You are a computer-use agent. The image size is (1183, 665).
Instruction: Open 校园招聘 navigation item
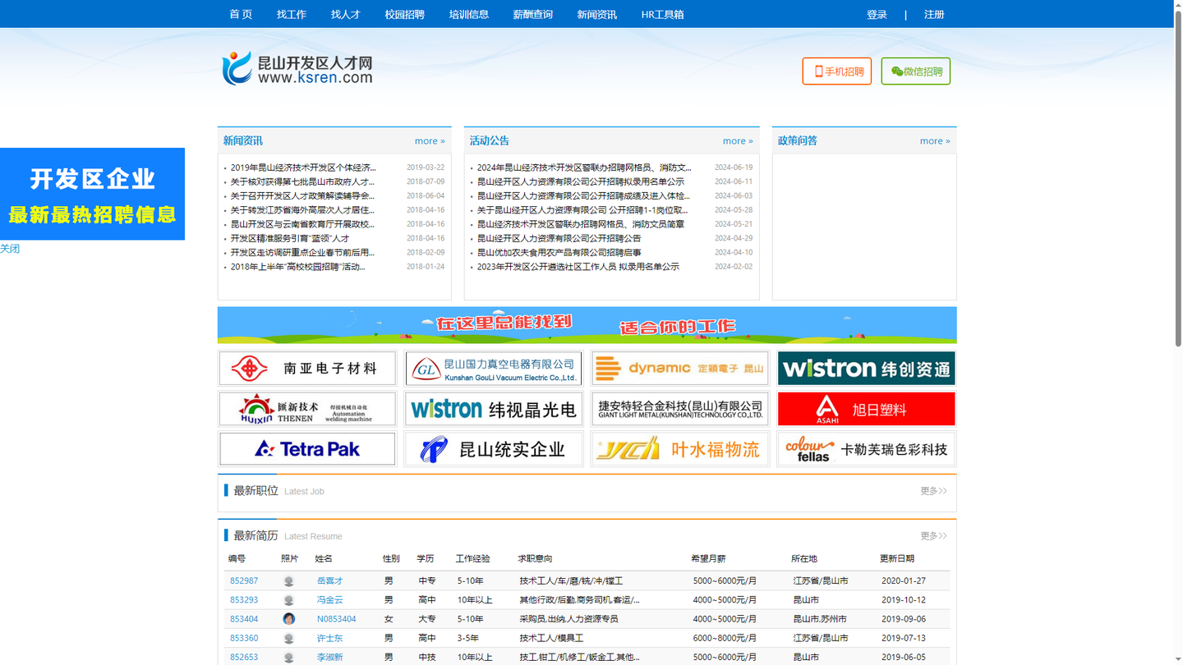pyautogui.click(x=405, y=14)
